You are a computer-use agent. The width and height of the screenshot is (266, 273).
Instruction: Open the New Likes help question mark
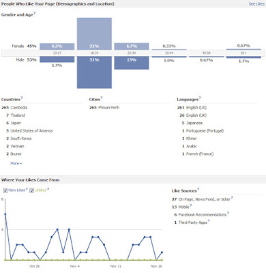click(x=27, y=189)
